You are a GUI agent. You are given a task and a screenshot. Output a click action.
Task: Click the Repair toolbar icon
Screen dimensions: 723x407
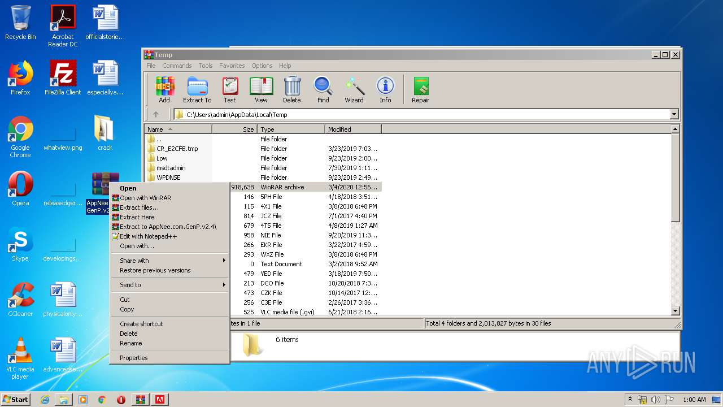[421, 90]
